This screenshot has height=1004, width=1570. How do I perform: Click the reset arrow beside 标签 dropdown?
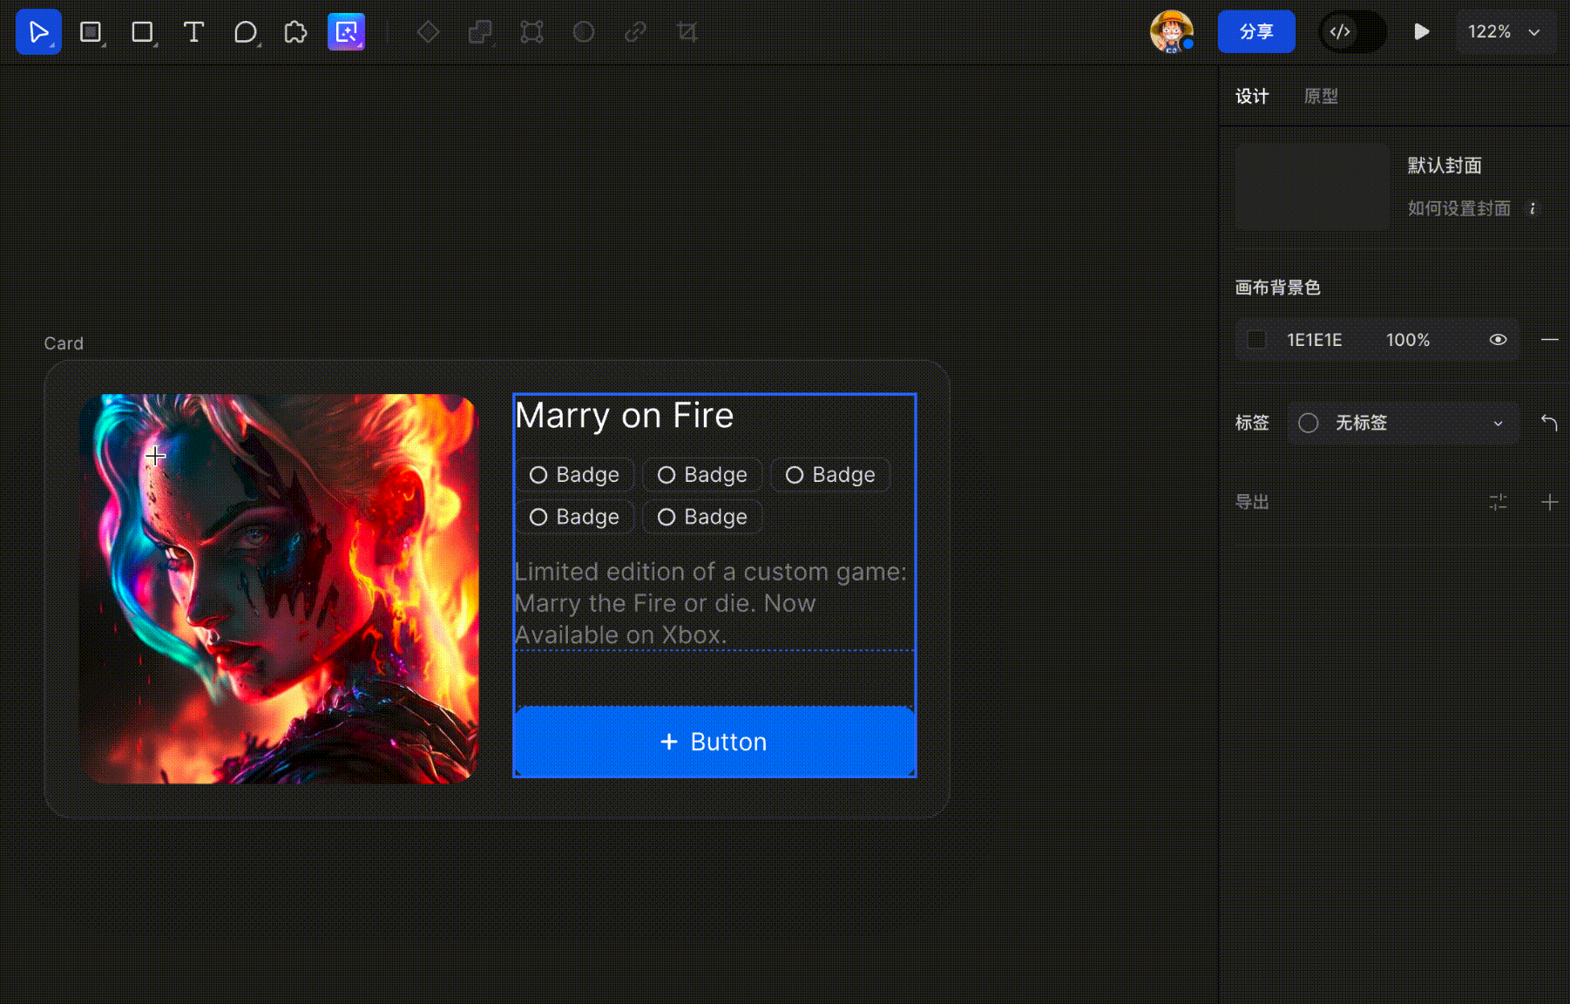pos(1549,424)
